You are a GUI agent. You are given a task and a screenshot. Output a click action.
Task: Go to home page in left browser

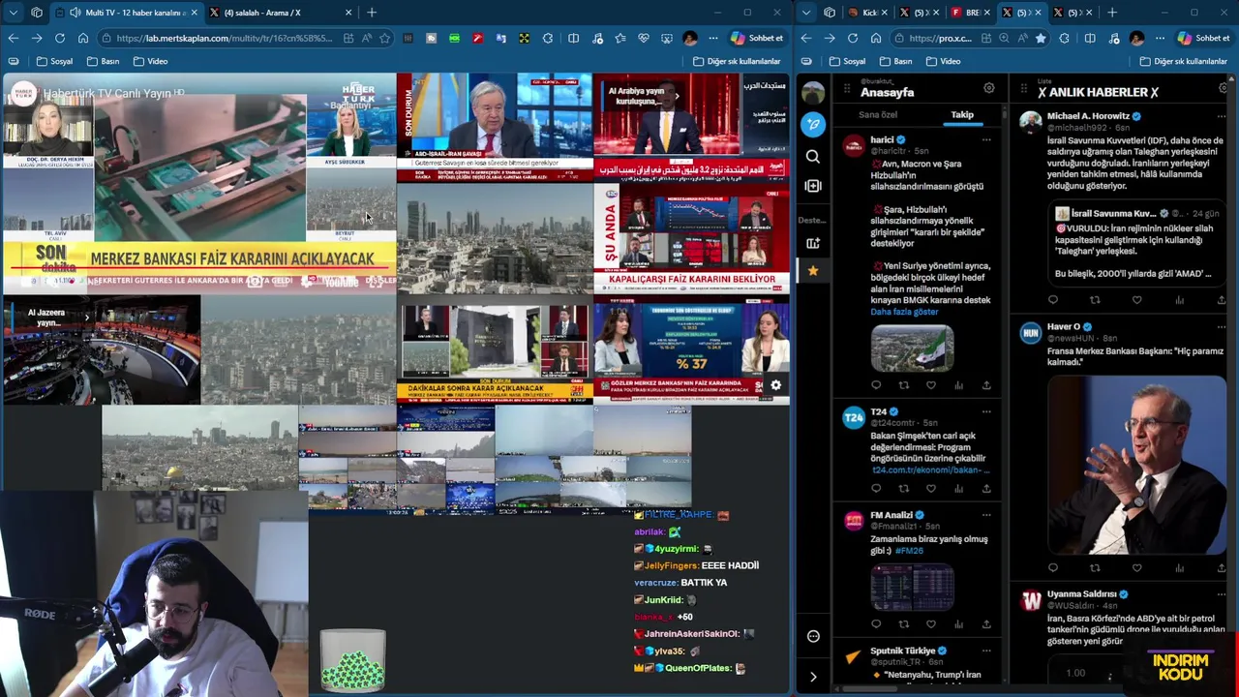(83, 38)
